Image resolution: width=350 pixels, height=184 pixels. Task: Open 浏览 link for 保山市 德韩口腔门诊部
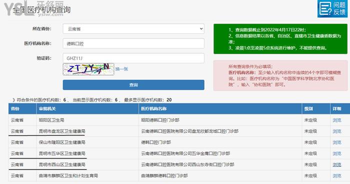337,143
